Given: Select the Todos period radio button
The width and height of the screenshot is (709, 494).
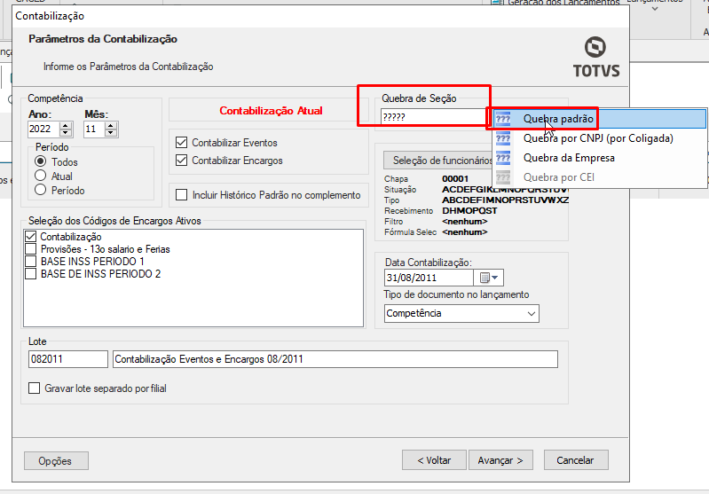Looking at the screenshot, I should pyautogui.click(x=40, y=161).
